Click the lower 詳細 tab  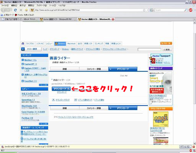click(65, 108)
